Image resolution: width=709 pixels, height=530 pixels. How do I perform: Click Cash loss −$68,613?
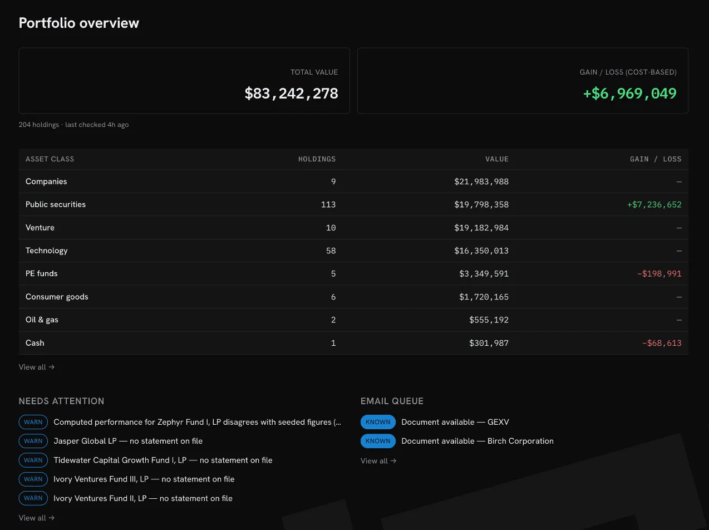[662, 343]
